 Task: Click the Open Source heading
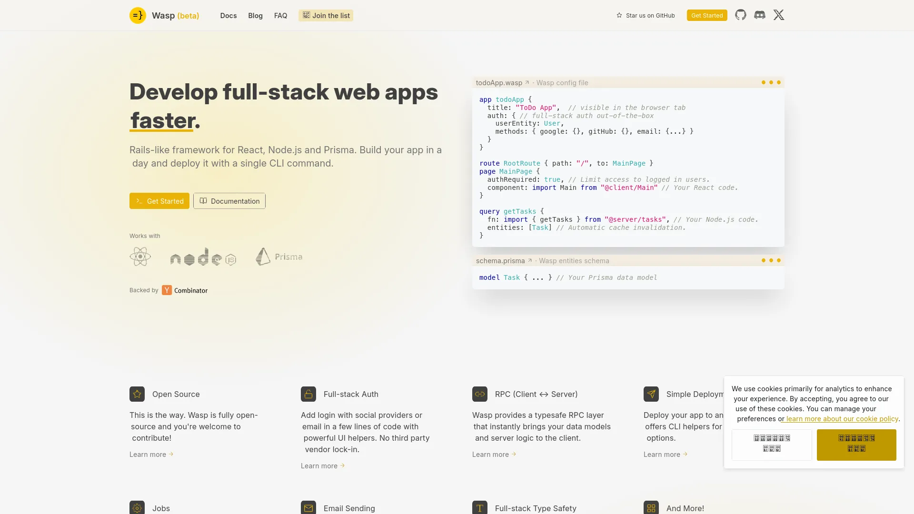coord(176,394)
